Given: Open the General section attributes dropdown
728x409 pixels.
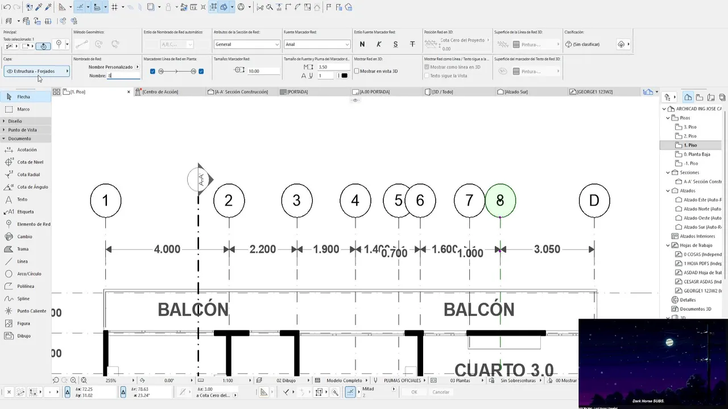Looking at the screenshot, I should 247,44.
